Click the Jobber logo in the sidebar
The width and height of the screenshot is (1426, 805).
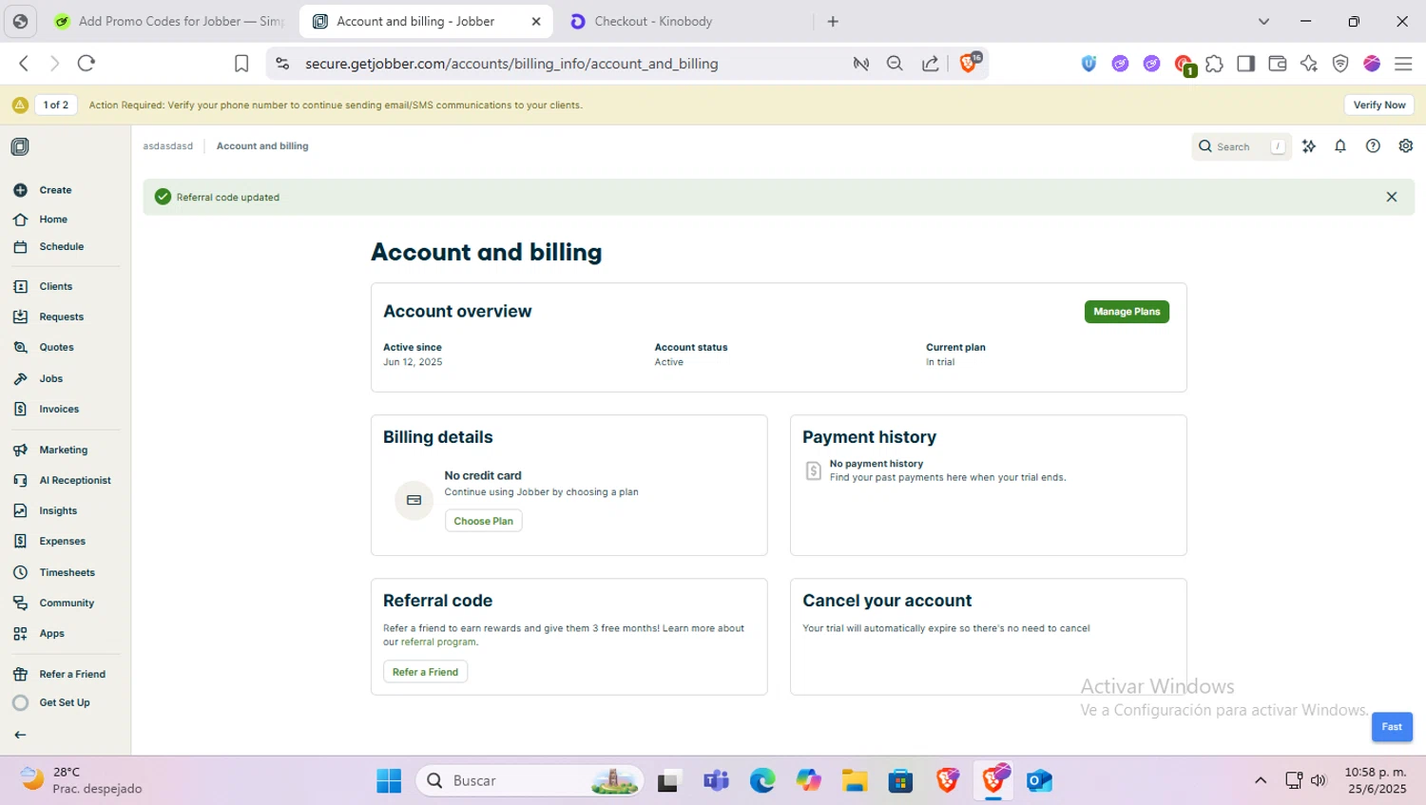20,146
